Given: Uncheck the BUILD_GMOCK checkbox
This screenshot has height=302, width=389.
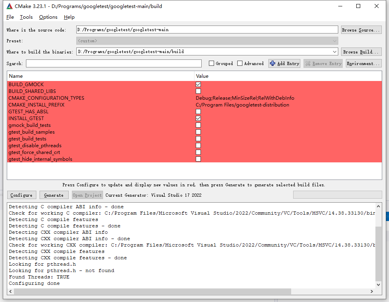Looking at the screenshot, I should (198, 85).
